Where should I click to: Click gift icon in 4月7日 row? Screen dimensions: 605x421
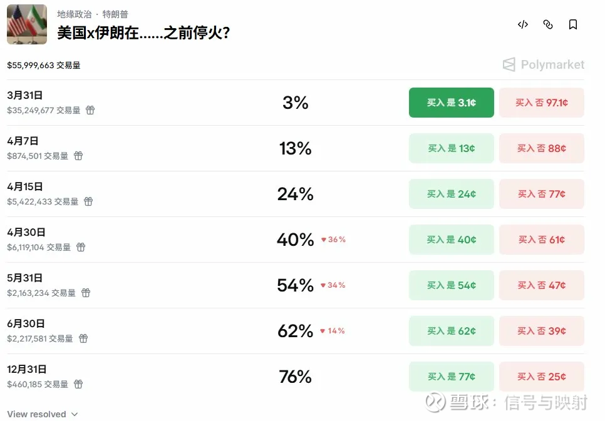[x=78, y=156]
